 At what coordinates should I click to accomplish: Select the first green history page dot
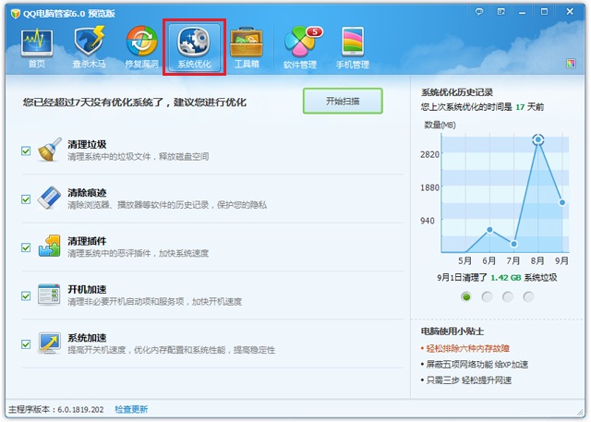point(466,297)
